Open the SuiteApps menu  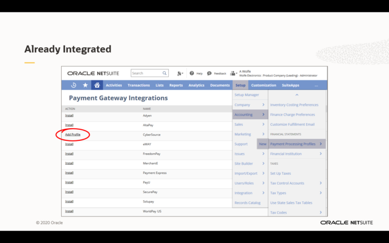tap(291, 85)
